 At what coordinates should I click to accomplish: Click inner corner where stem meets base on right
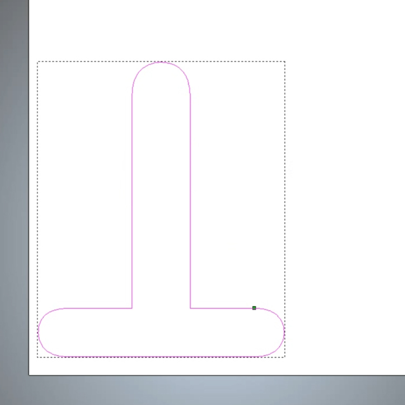[191, 308]
